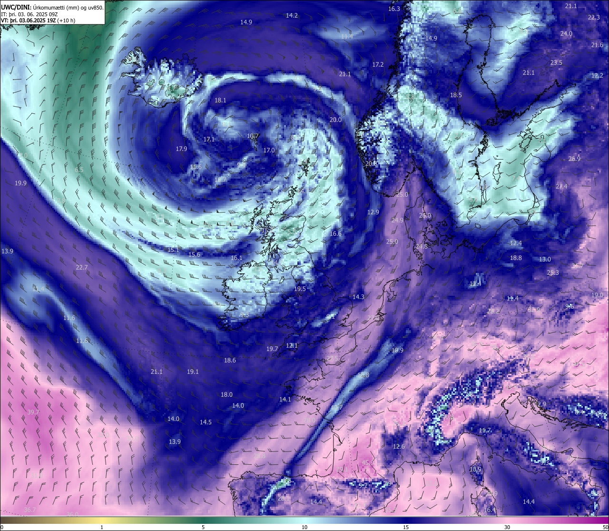Click the 0 label on color scale
The height and width of the screenshot is (531, 609).
(x=1, y=527)
